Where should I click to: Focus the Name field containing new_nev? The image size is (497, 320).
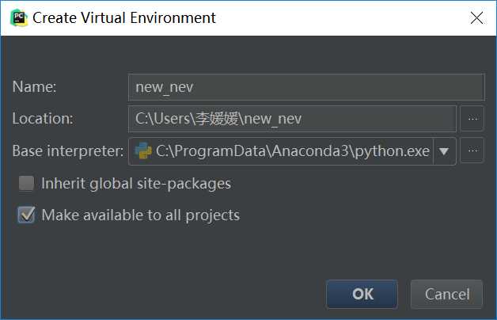point(306,87)
